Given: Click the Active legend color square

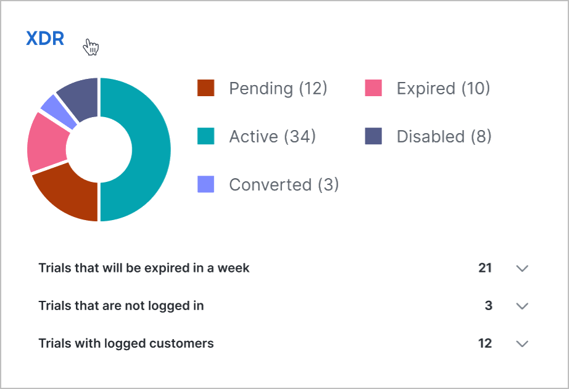Looking at the screenshot, I should (x=206, y=136).
